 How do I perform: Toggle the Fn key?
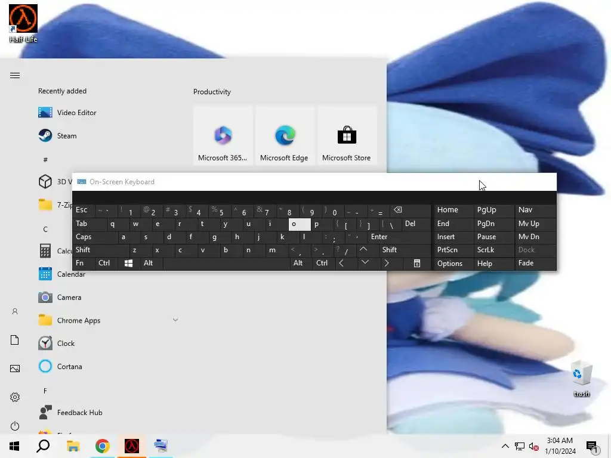pos(84,263)
